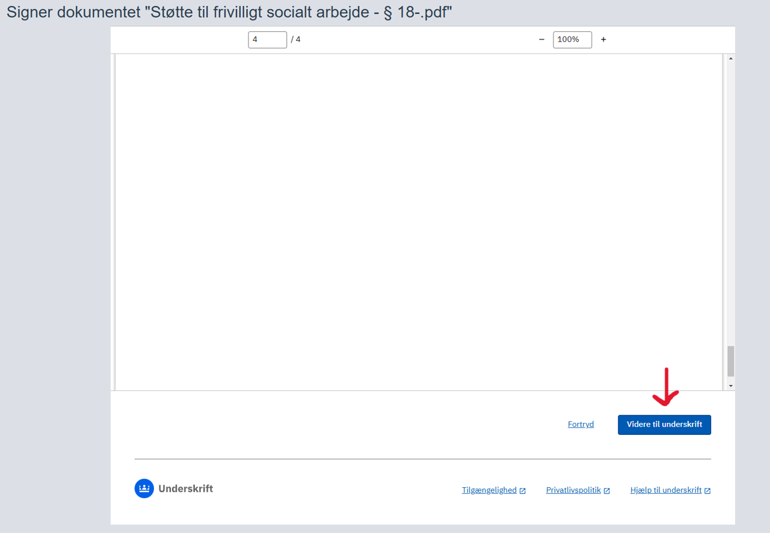Click the Underskrift wordmark text
Viewport: 770px width, 533px height.
(x=185, y=488)
